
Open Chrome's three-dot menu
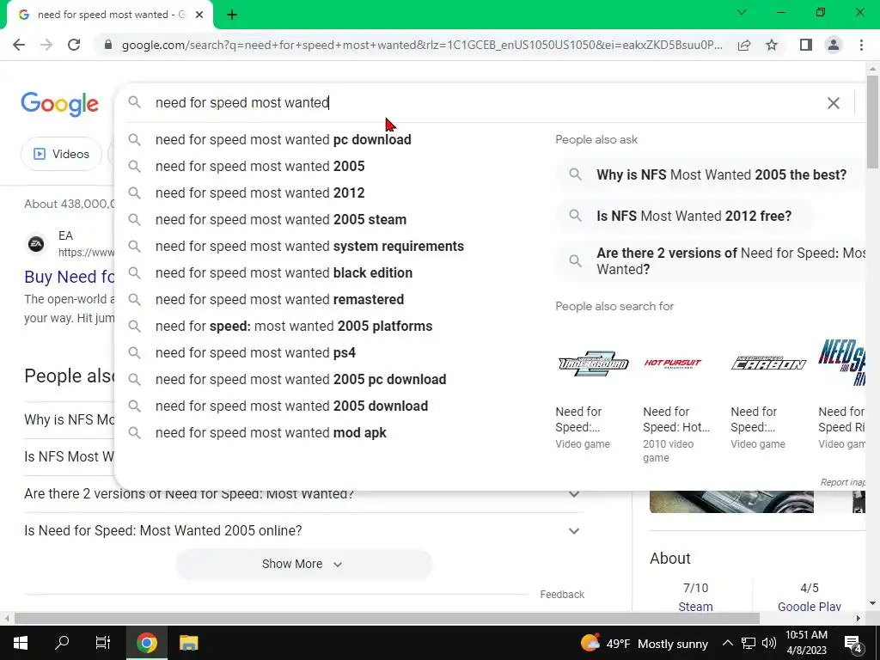click(x=861, y=45)
